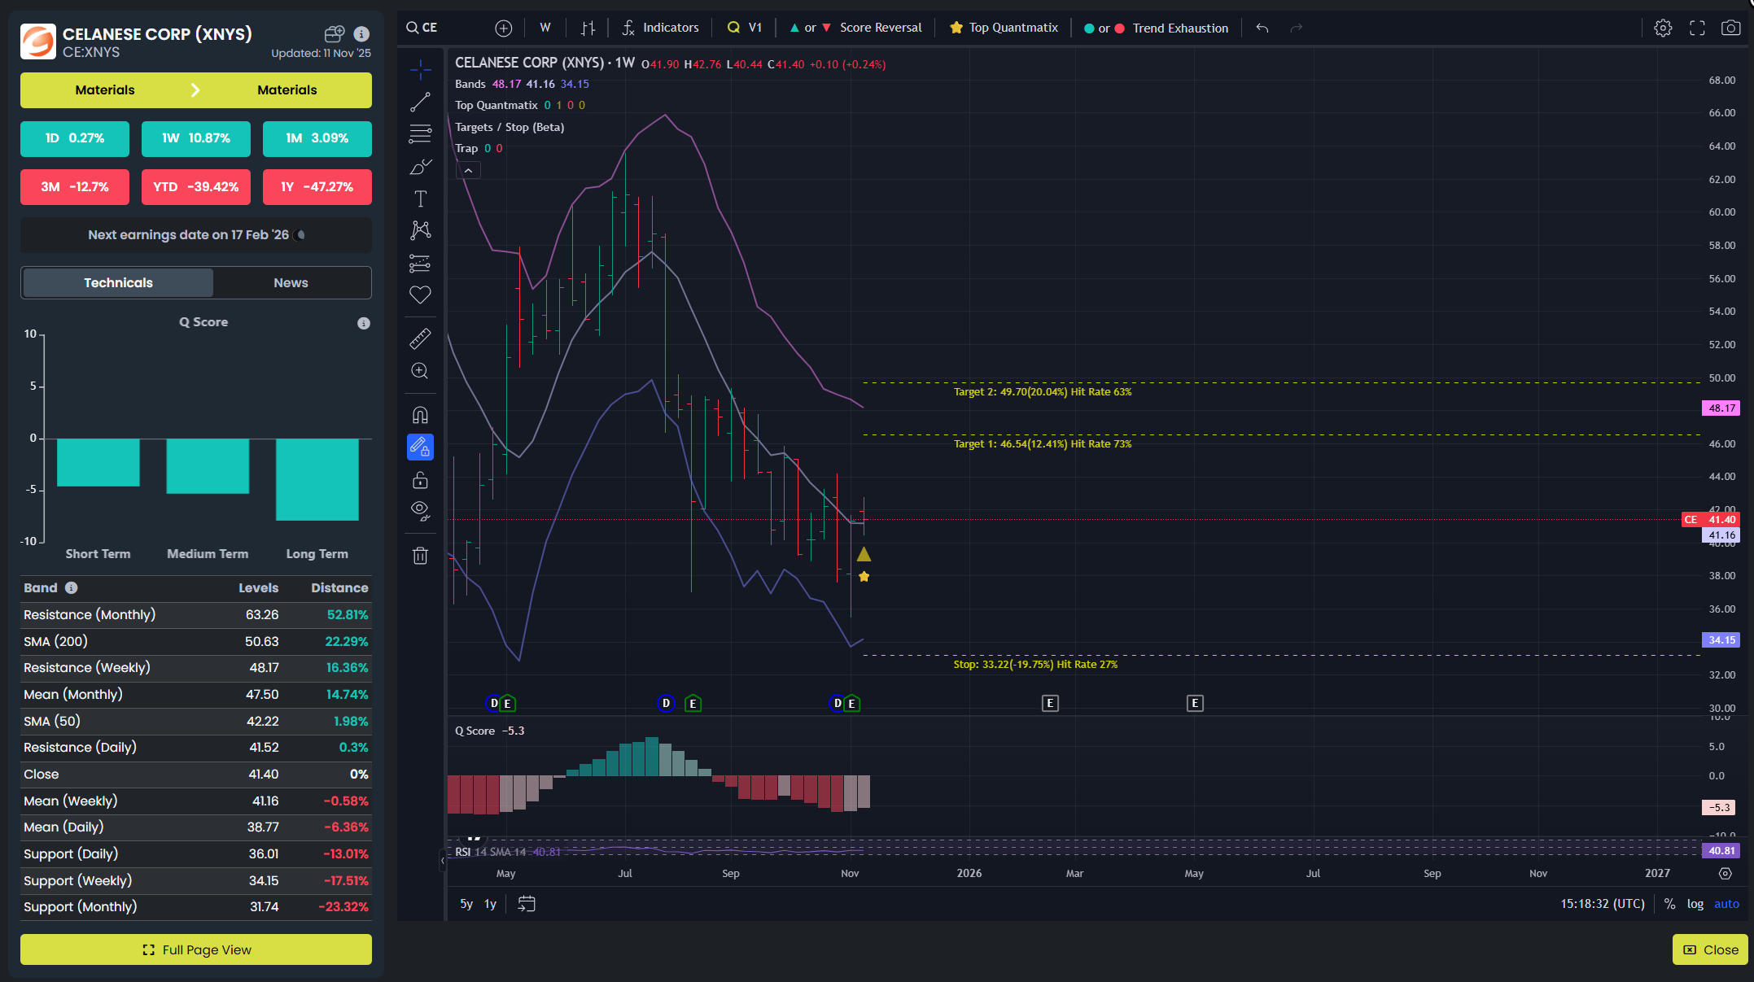Collapse the indicator legend chevron
The width and height of the screenshot is (1754, 982).
click(x=468, y=171)
